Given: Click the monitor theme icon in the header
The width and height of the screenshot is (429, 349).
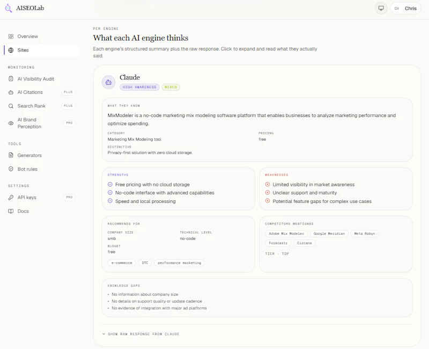Looking at the screenshot, I should (x=381, y=8).
